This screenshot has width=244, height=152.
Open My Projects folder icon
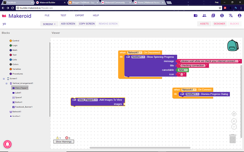click(196, 16)
